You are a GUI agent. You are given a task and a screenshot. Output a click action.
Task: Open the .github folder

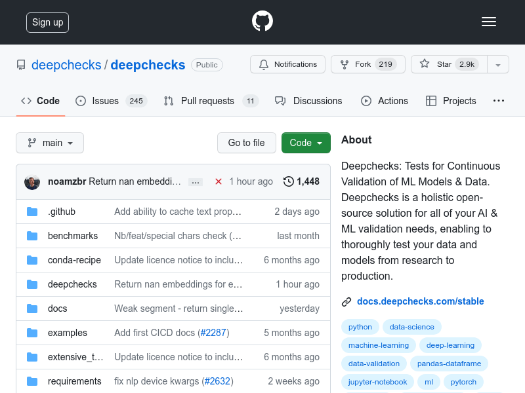pos(62,212)
